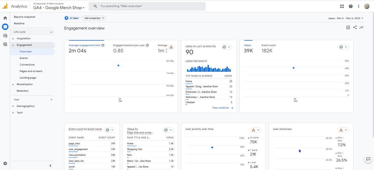Click the warning triangle on engagement card

click(x=171, y=47)
